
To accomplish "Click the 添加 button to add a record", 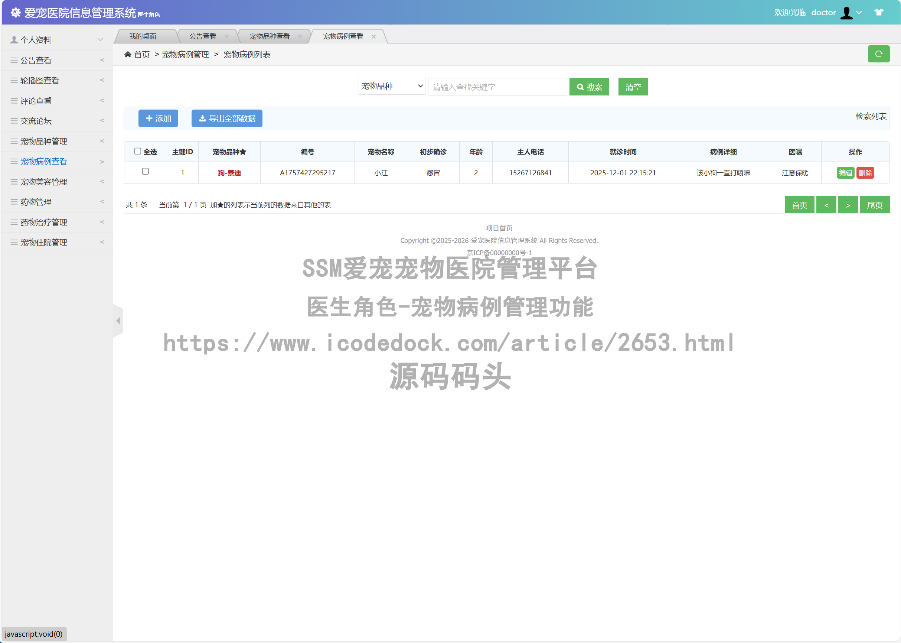I will 158,118.
